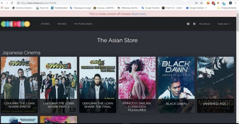Open the Chrome three-dot menu
This screenshot has width=239, height=124.
coord(236,3)
